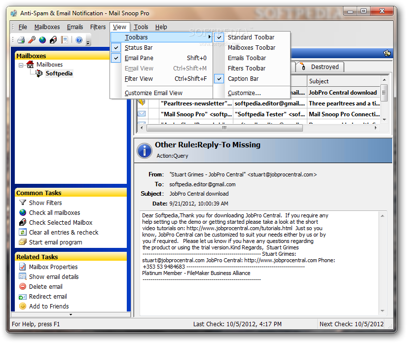Image resolution: width=407 pixels, height=343 pixels.
Task: Click the blue Help question mark icon
Action: [79, 40]
